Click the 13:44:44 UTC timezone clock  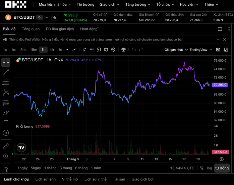[x=182, y=168]
